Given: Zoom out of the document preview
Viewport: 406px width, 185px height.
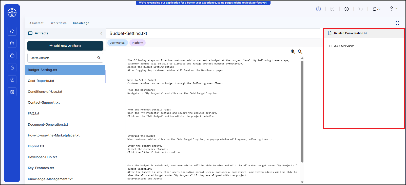Looking at the screenshot, I should 300,52.
